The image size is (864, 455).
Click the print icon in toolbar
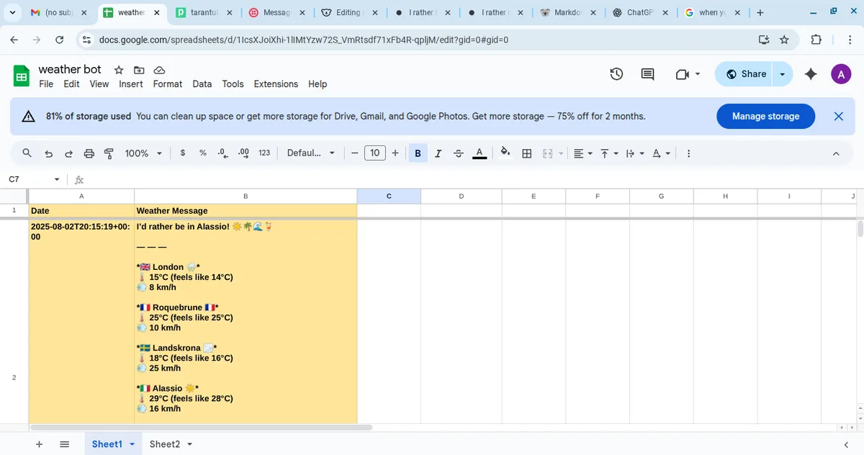[x=89, y=153]
